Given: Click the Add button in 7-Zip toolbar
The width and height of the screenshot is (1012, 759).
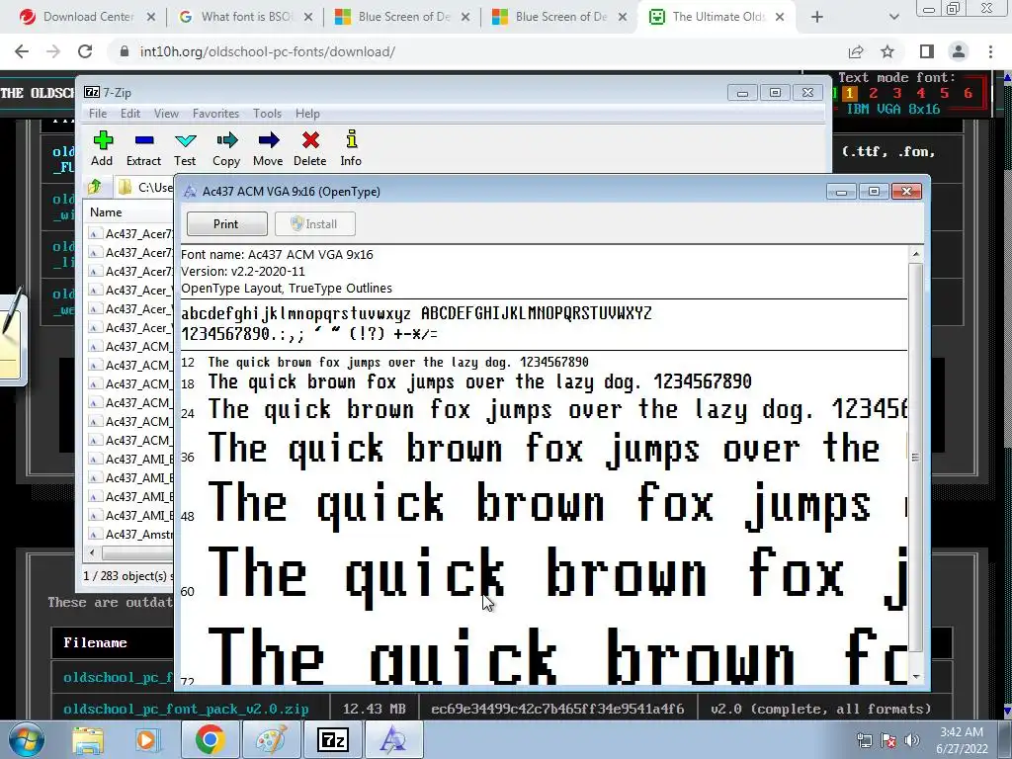Looking at the screenshot, I should [x=102, y=148].
